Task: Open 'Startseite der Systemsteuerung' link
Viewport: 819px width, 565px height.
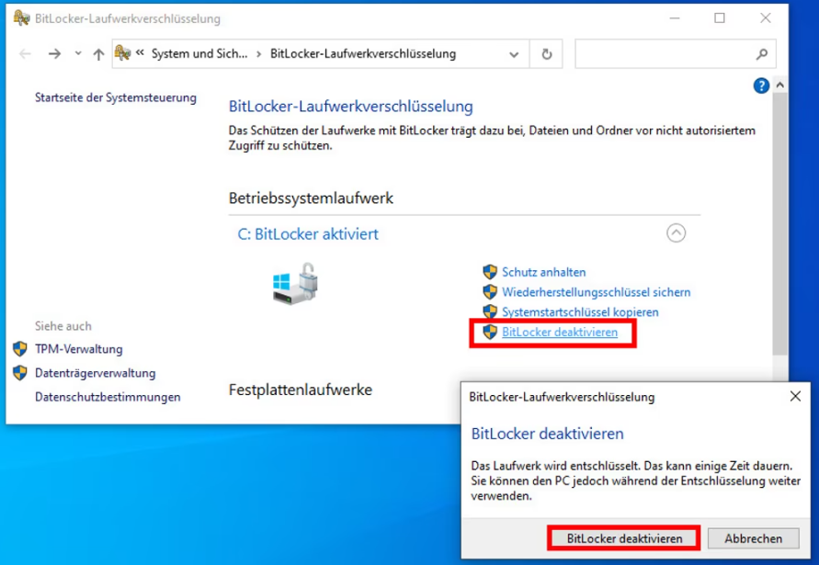Action: [x=116, y=97]
